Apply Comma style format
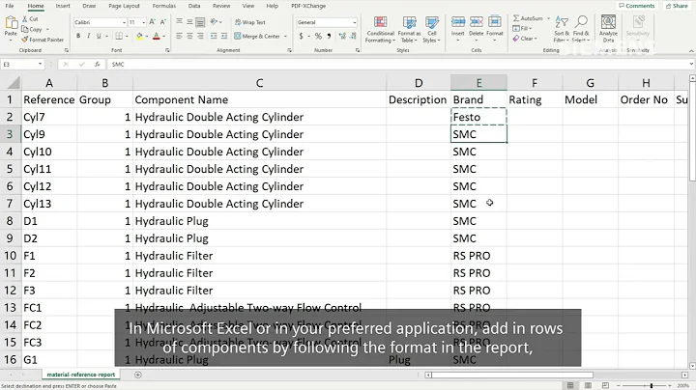Image resolution: width=696 pixels, height=390 pixels. pos(329,36)
